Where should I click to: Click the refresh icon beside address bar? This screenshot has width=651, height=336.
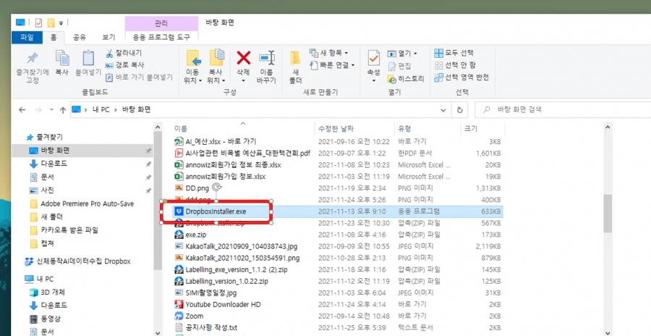click(459, 109)
